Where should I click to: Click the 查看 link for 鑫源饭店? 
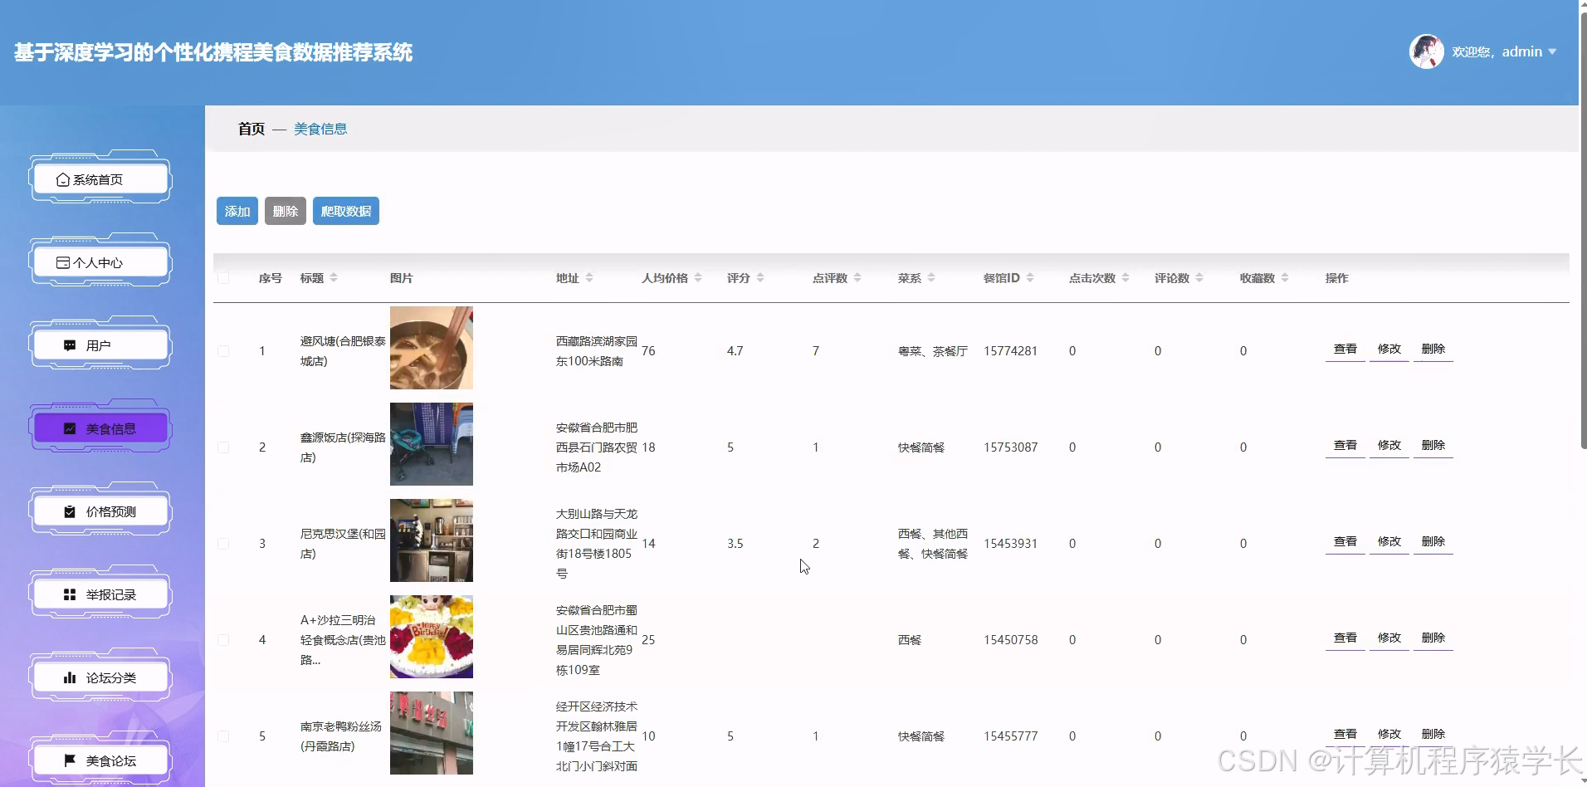pos(1345,445)
